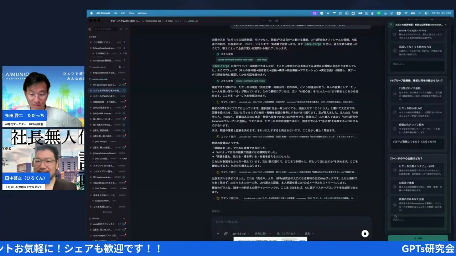The height and width of the screenshot is (256, 456).
Task: Select the ただっち初心者LIVE radio option
Action: (x=394, y=112)
